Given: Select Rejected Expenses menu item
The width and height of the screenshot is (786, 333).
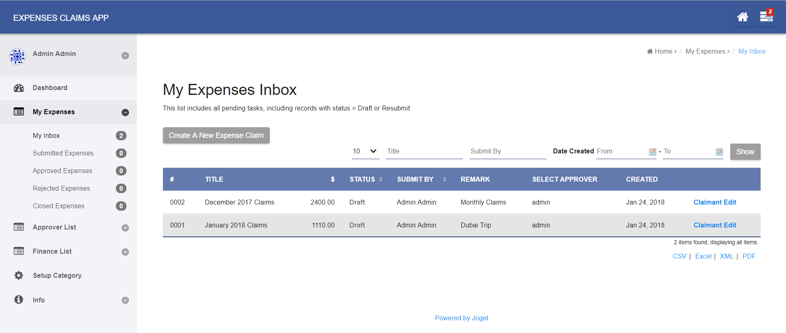Looking at the screenshot, I should [x=61, y=188].
